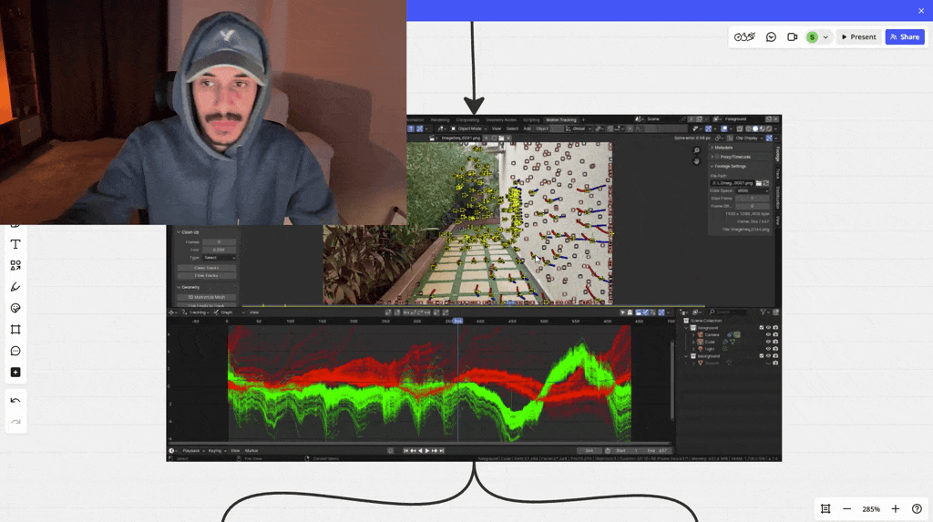Image resolution: width=933 pixels, height=522 pixels.
Task: Open the timer and activities tools
Action: tap(744, 37)
